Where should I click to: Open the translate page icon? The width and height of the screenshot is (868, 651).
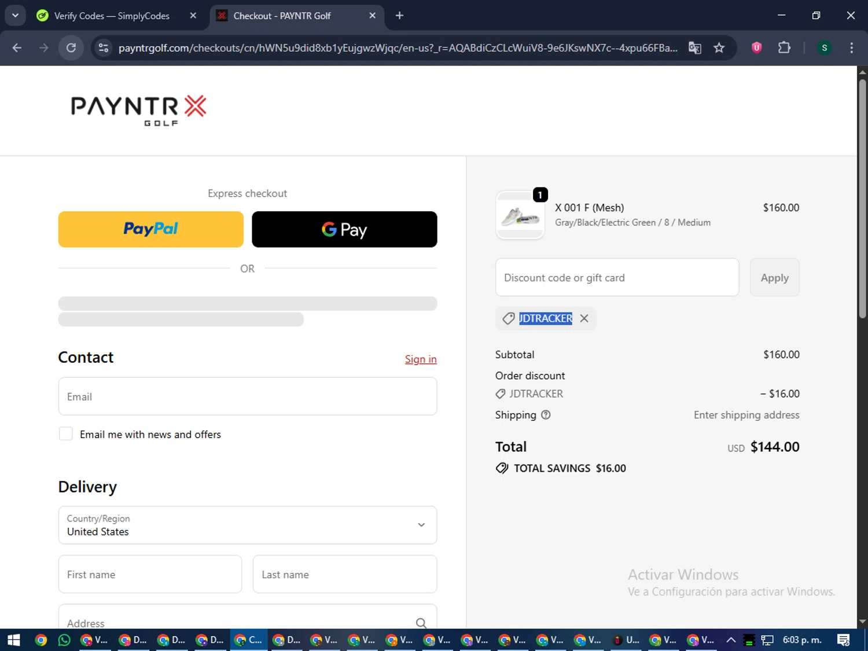pos(695,48)
